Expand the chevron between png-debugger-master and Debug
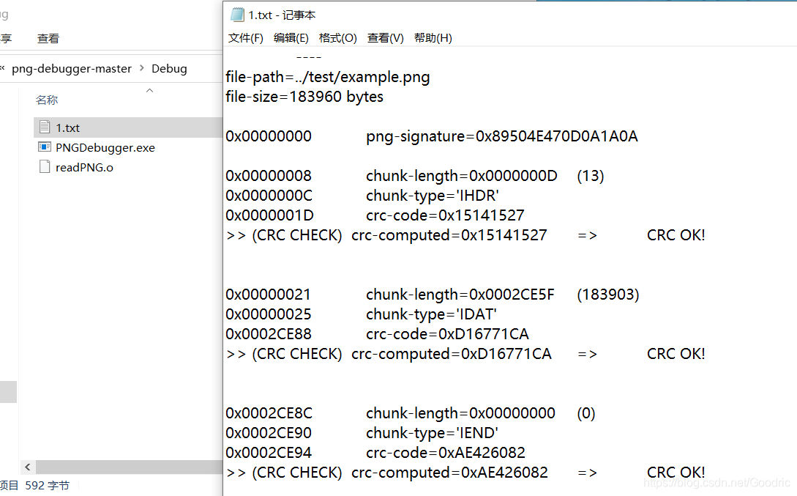 (142, 69)
